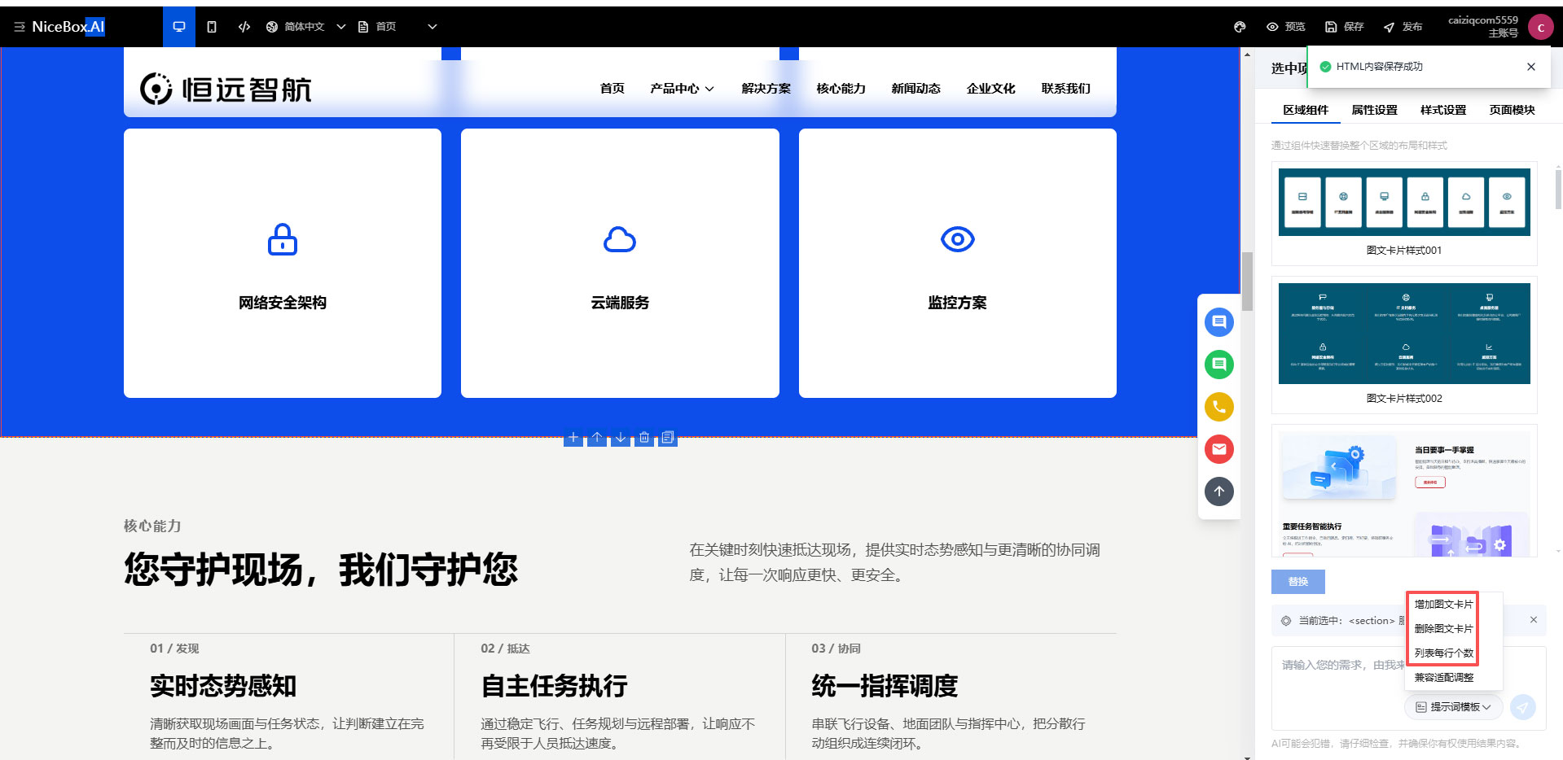
Task: Click the yellow phone contact icon
Action: click(1218, 407)
